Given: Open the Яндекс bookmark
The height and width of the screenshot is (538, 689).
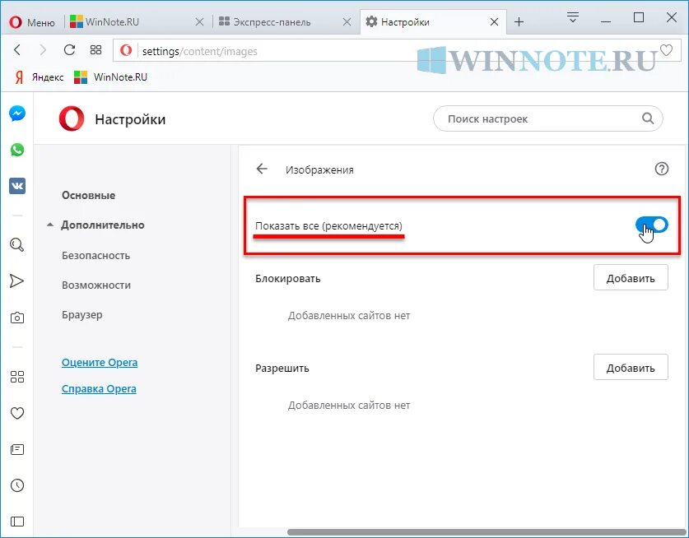Looking at the screenshot, I should point(39,77).
